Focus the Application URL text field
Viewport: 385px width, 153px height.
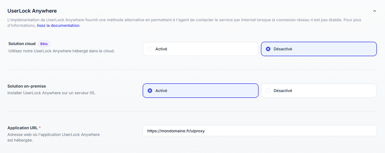click(x=259, y=131)
